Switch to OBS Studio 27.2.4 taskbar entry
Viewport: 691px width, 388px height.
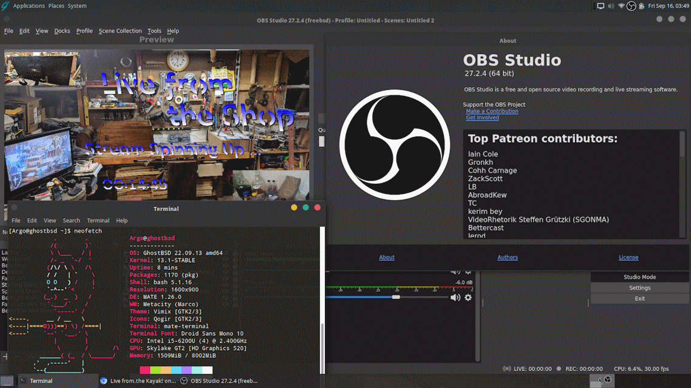coord(219,381)
